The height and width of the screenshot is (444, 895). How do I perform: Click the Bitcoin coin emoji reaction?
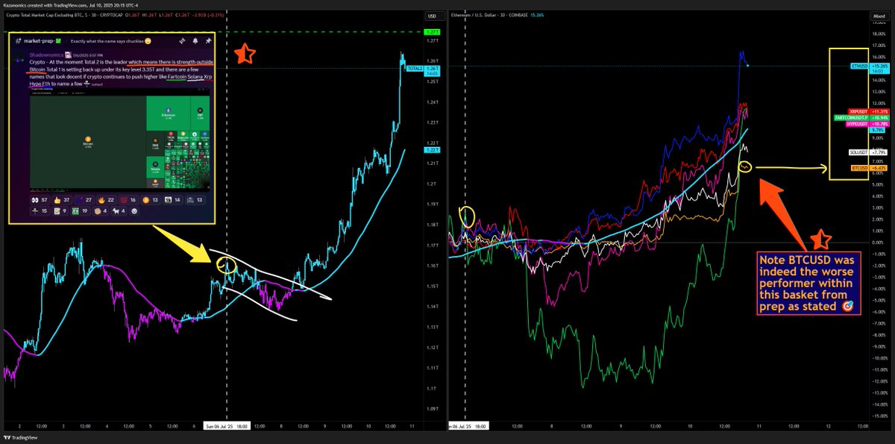[x=145, y=200]
